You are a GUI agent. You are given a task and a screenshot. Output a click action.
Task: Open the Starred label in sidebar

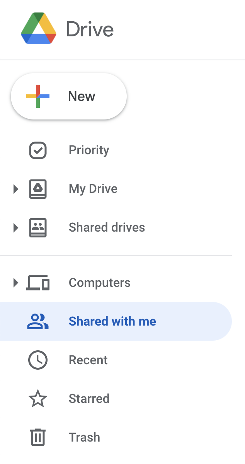click(x=89, y=399)
